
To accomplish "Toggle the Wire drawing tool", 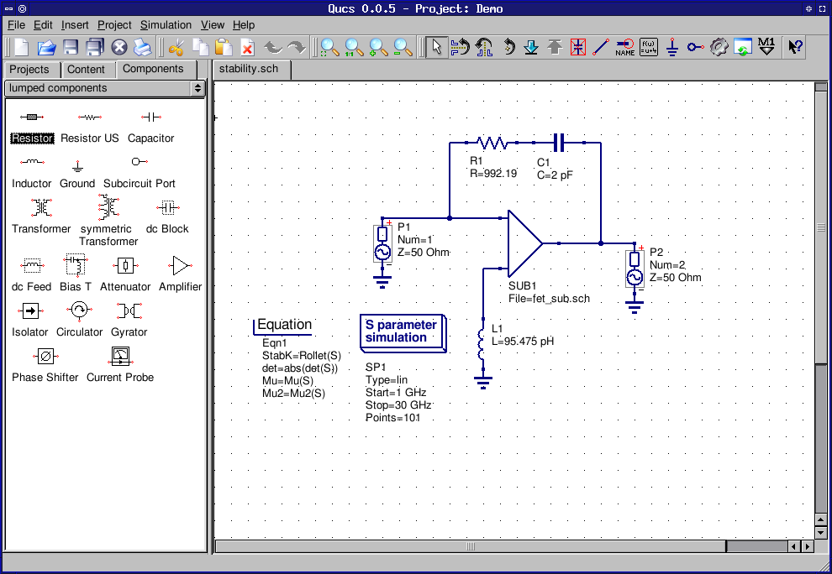I will pyautogui.click(x=601, y=47).
